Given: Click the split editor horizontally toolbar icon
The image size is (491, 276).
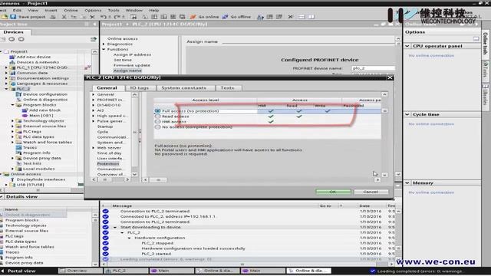Looking at the screenshot, I should click(302, 17).
